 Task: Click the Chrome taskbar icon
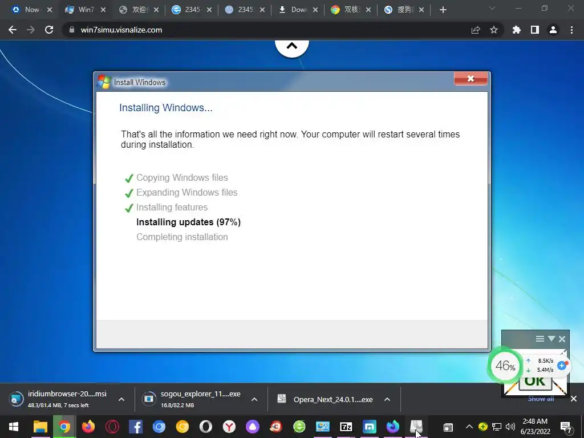64,427
